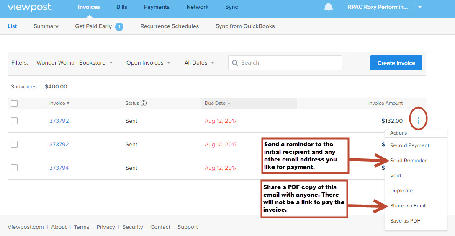Click the Terms footer link
455x236 pixels.
[81, 227]
